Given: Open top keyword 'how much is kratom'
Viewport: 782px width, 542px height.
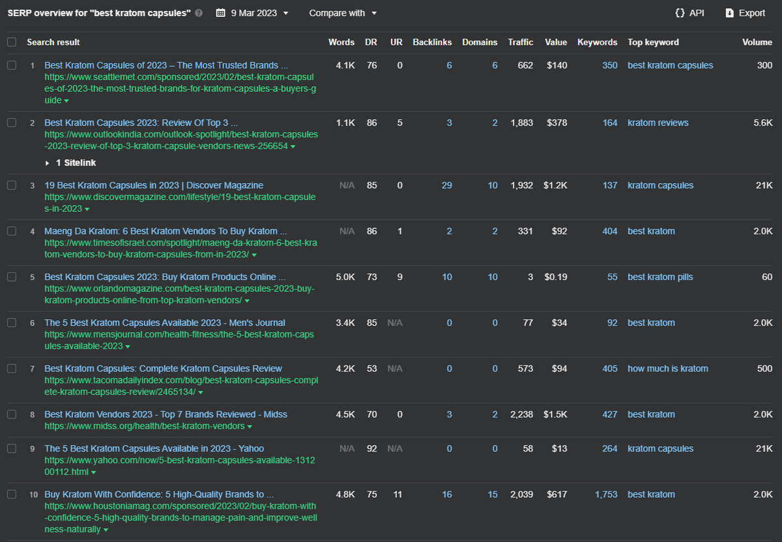Looking at the screenshot, I should pos(668,368).
